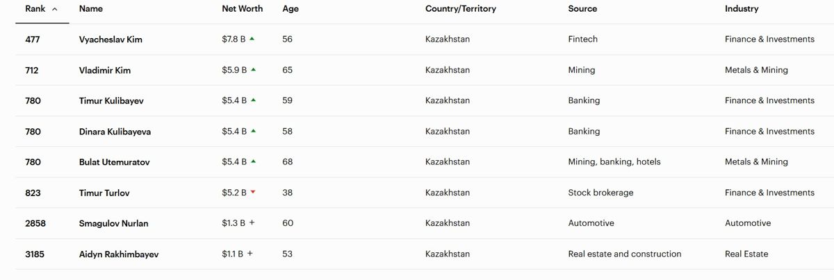Open the Dinara Kulibayeva name link
The image size is (834, 280).
(115, 132)
